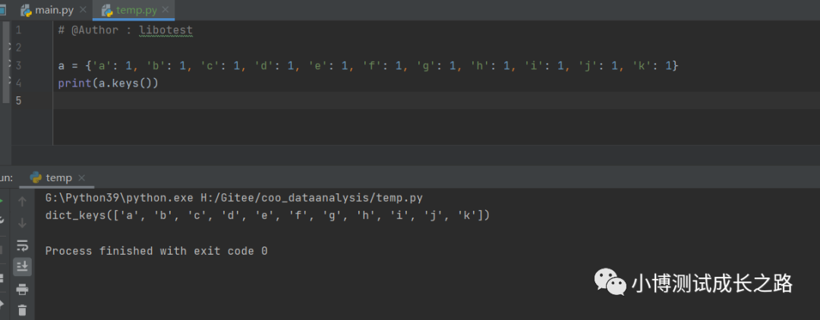This screenshot has height=320, width=820.
Task: Click the libotest author comment text
Action: click(x=166, y=30)
